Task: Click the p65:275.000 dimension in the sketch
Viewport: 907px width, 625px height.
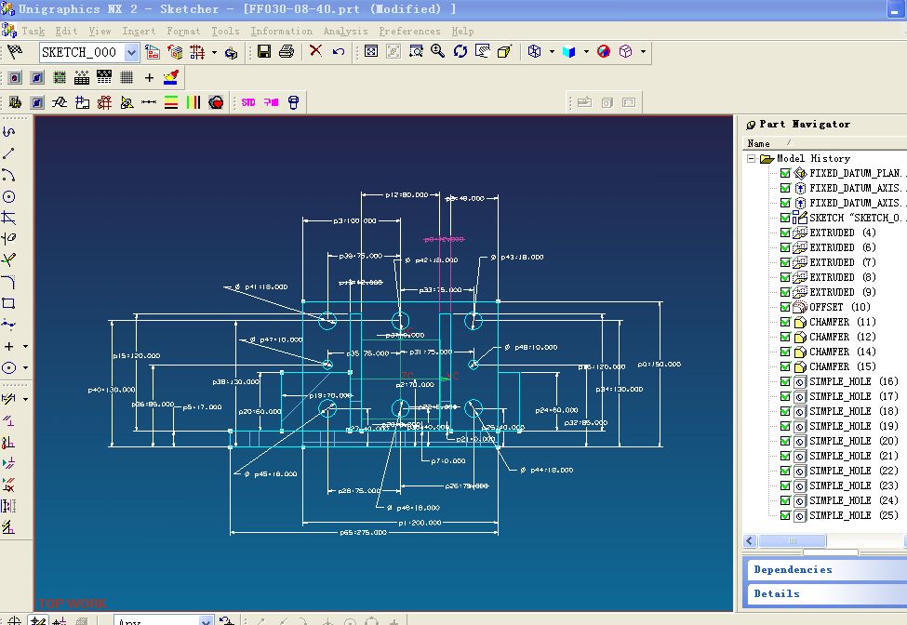Action: click(x=363, y=533)
